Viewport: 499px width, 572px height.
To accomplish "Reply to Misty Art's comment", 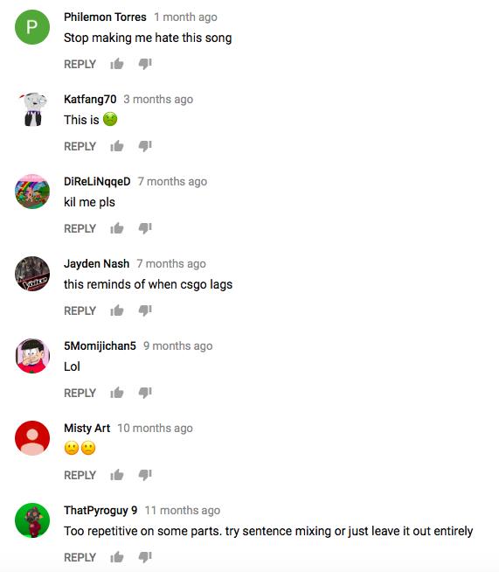I will click(x=80, y=475).
